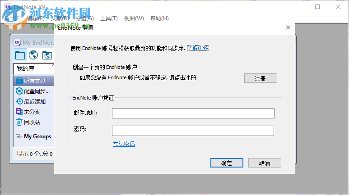Open the 视图(W) menu
Screen dimensions: 349x195
[x=134, y=18]
